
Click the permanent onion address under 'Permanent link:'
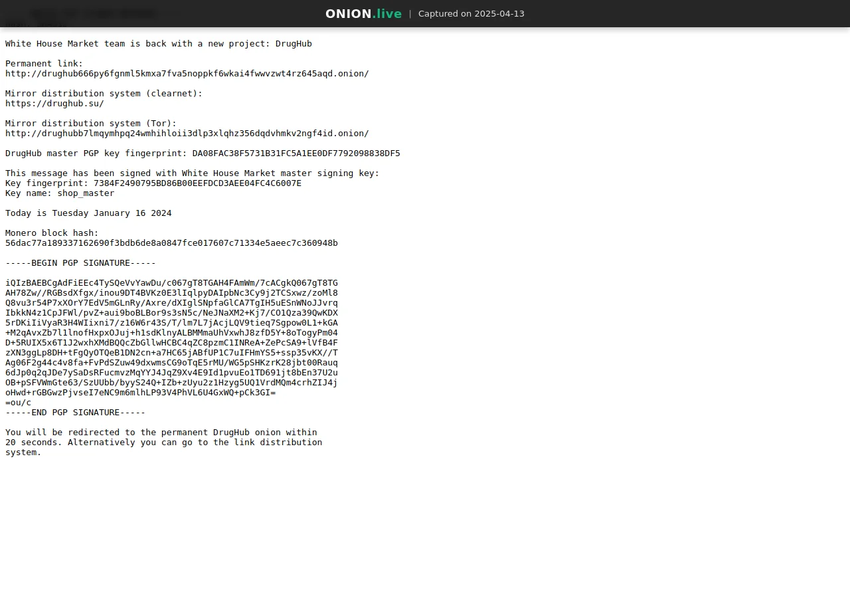(x=187, y=74)
